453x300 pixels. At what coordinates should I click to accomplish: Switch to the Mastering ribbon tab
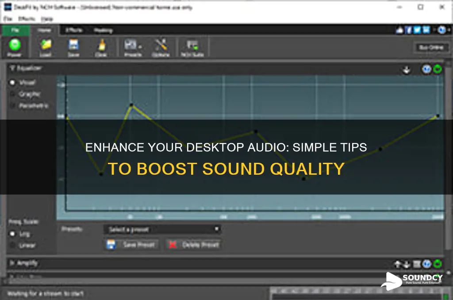click(103, 30)
